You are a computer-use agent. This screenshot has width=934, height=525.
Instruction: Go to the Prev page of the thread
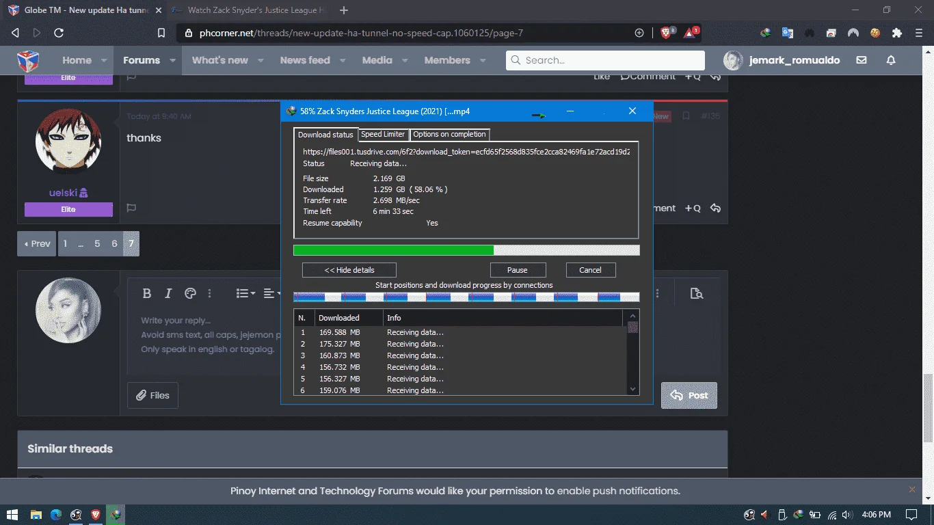[x=37, y=243]
